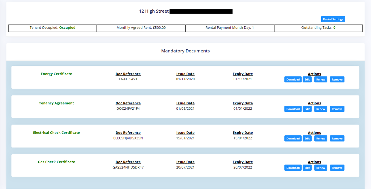Click Rental Payment Month Day cell
Viewport: 371px width, 189px height.
230,28
